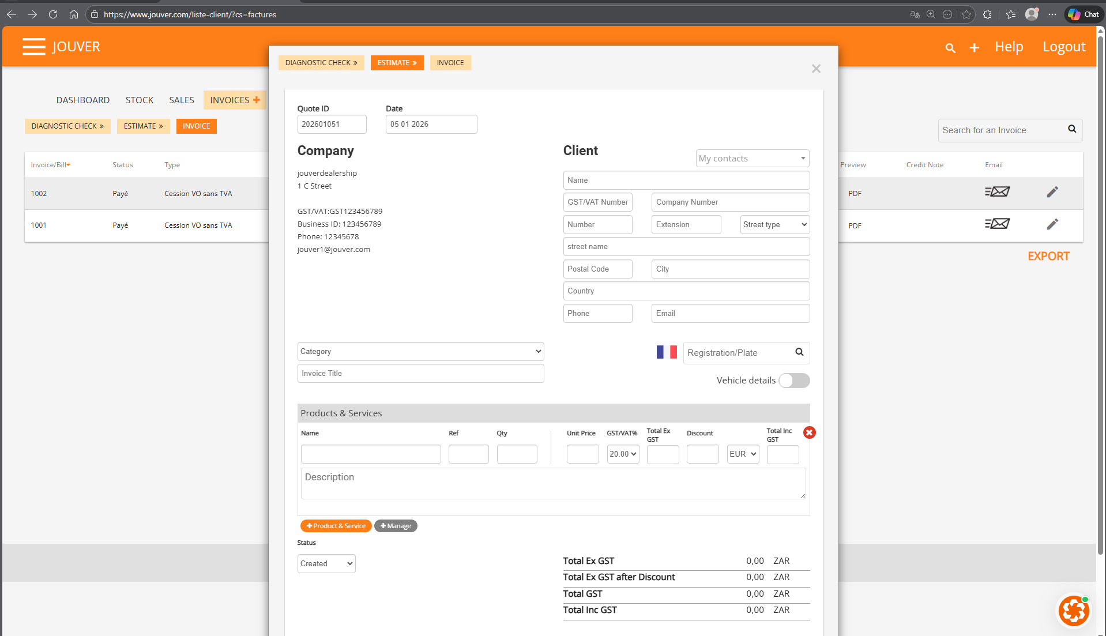Close the invoice dialog
This screenshot has width=1106, height=636.
point(816,69)
